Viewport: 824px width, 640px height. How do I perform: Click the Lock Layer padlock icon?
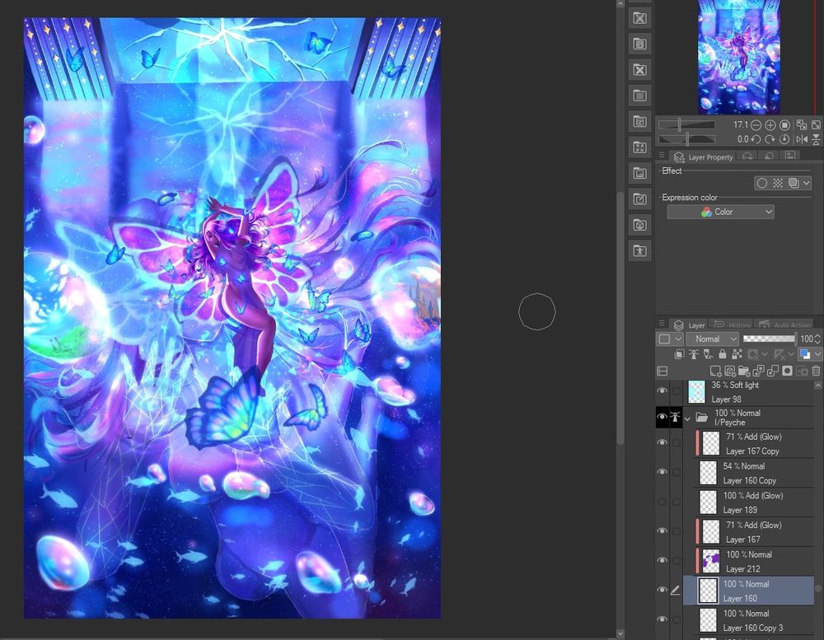pyautogui.click(x=723, y=354)
